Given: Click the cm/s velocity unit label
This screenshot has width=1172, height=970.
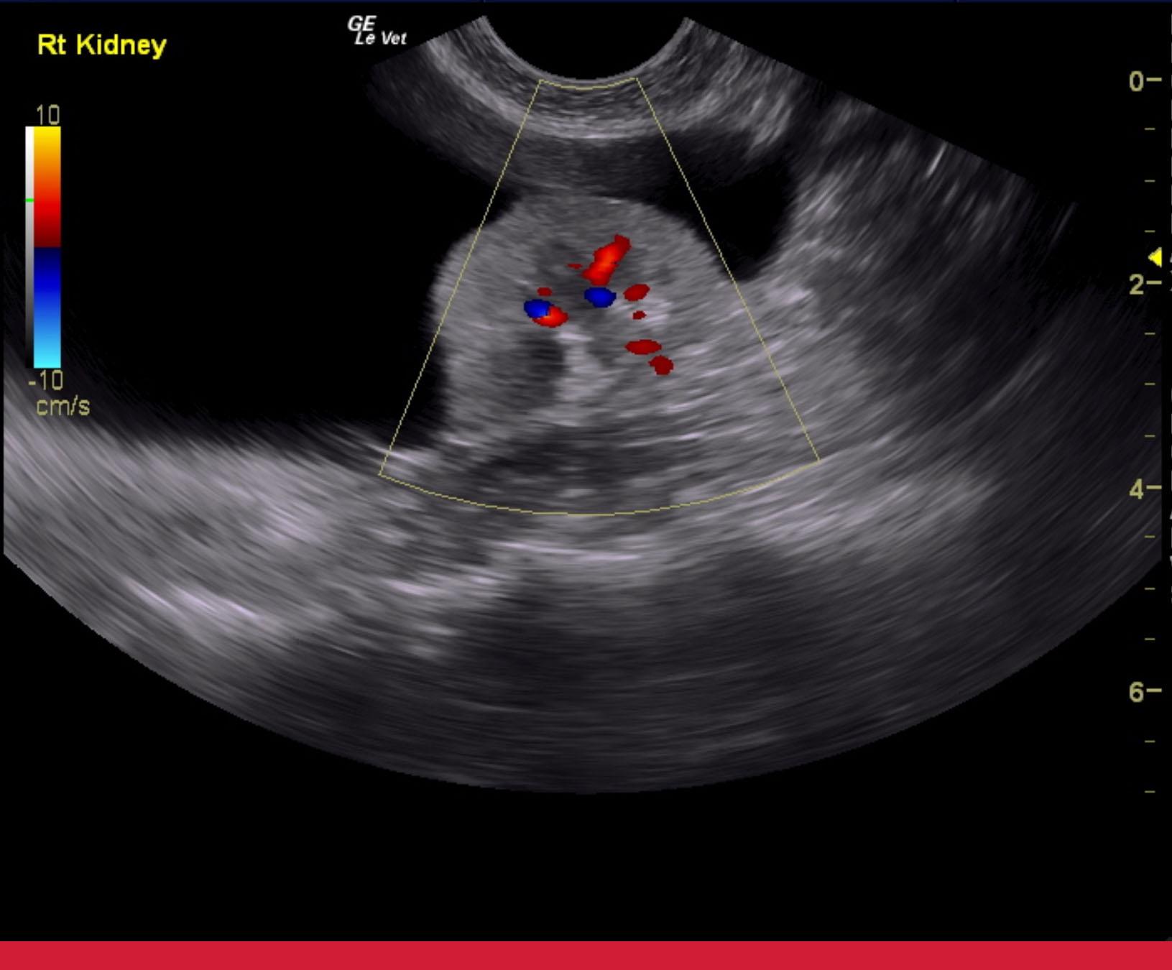Looking at the screenshot, I should [x=63, y=406].
